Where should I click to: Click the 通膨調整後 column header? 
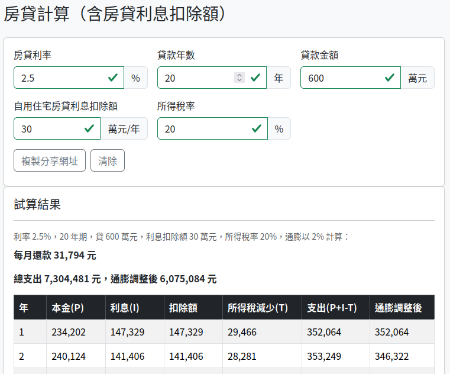tap(398, 308)
